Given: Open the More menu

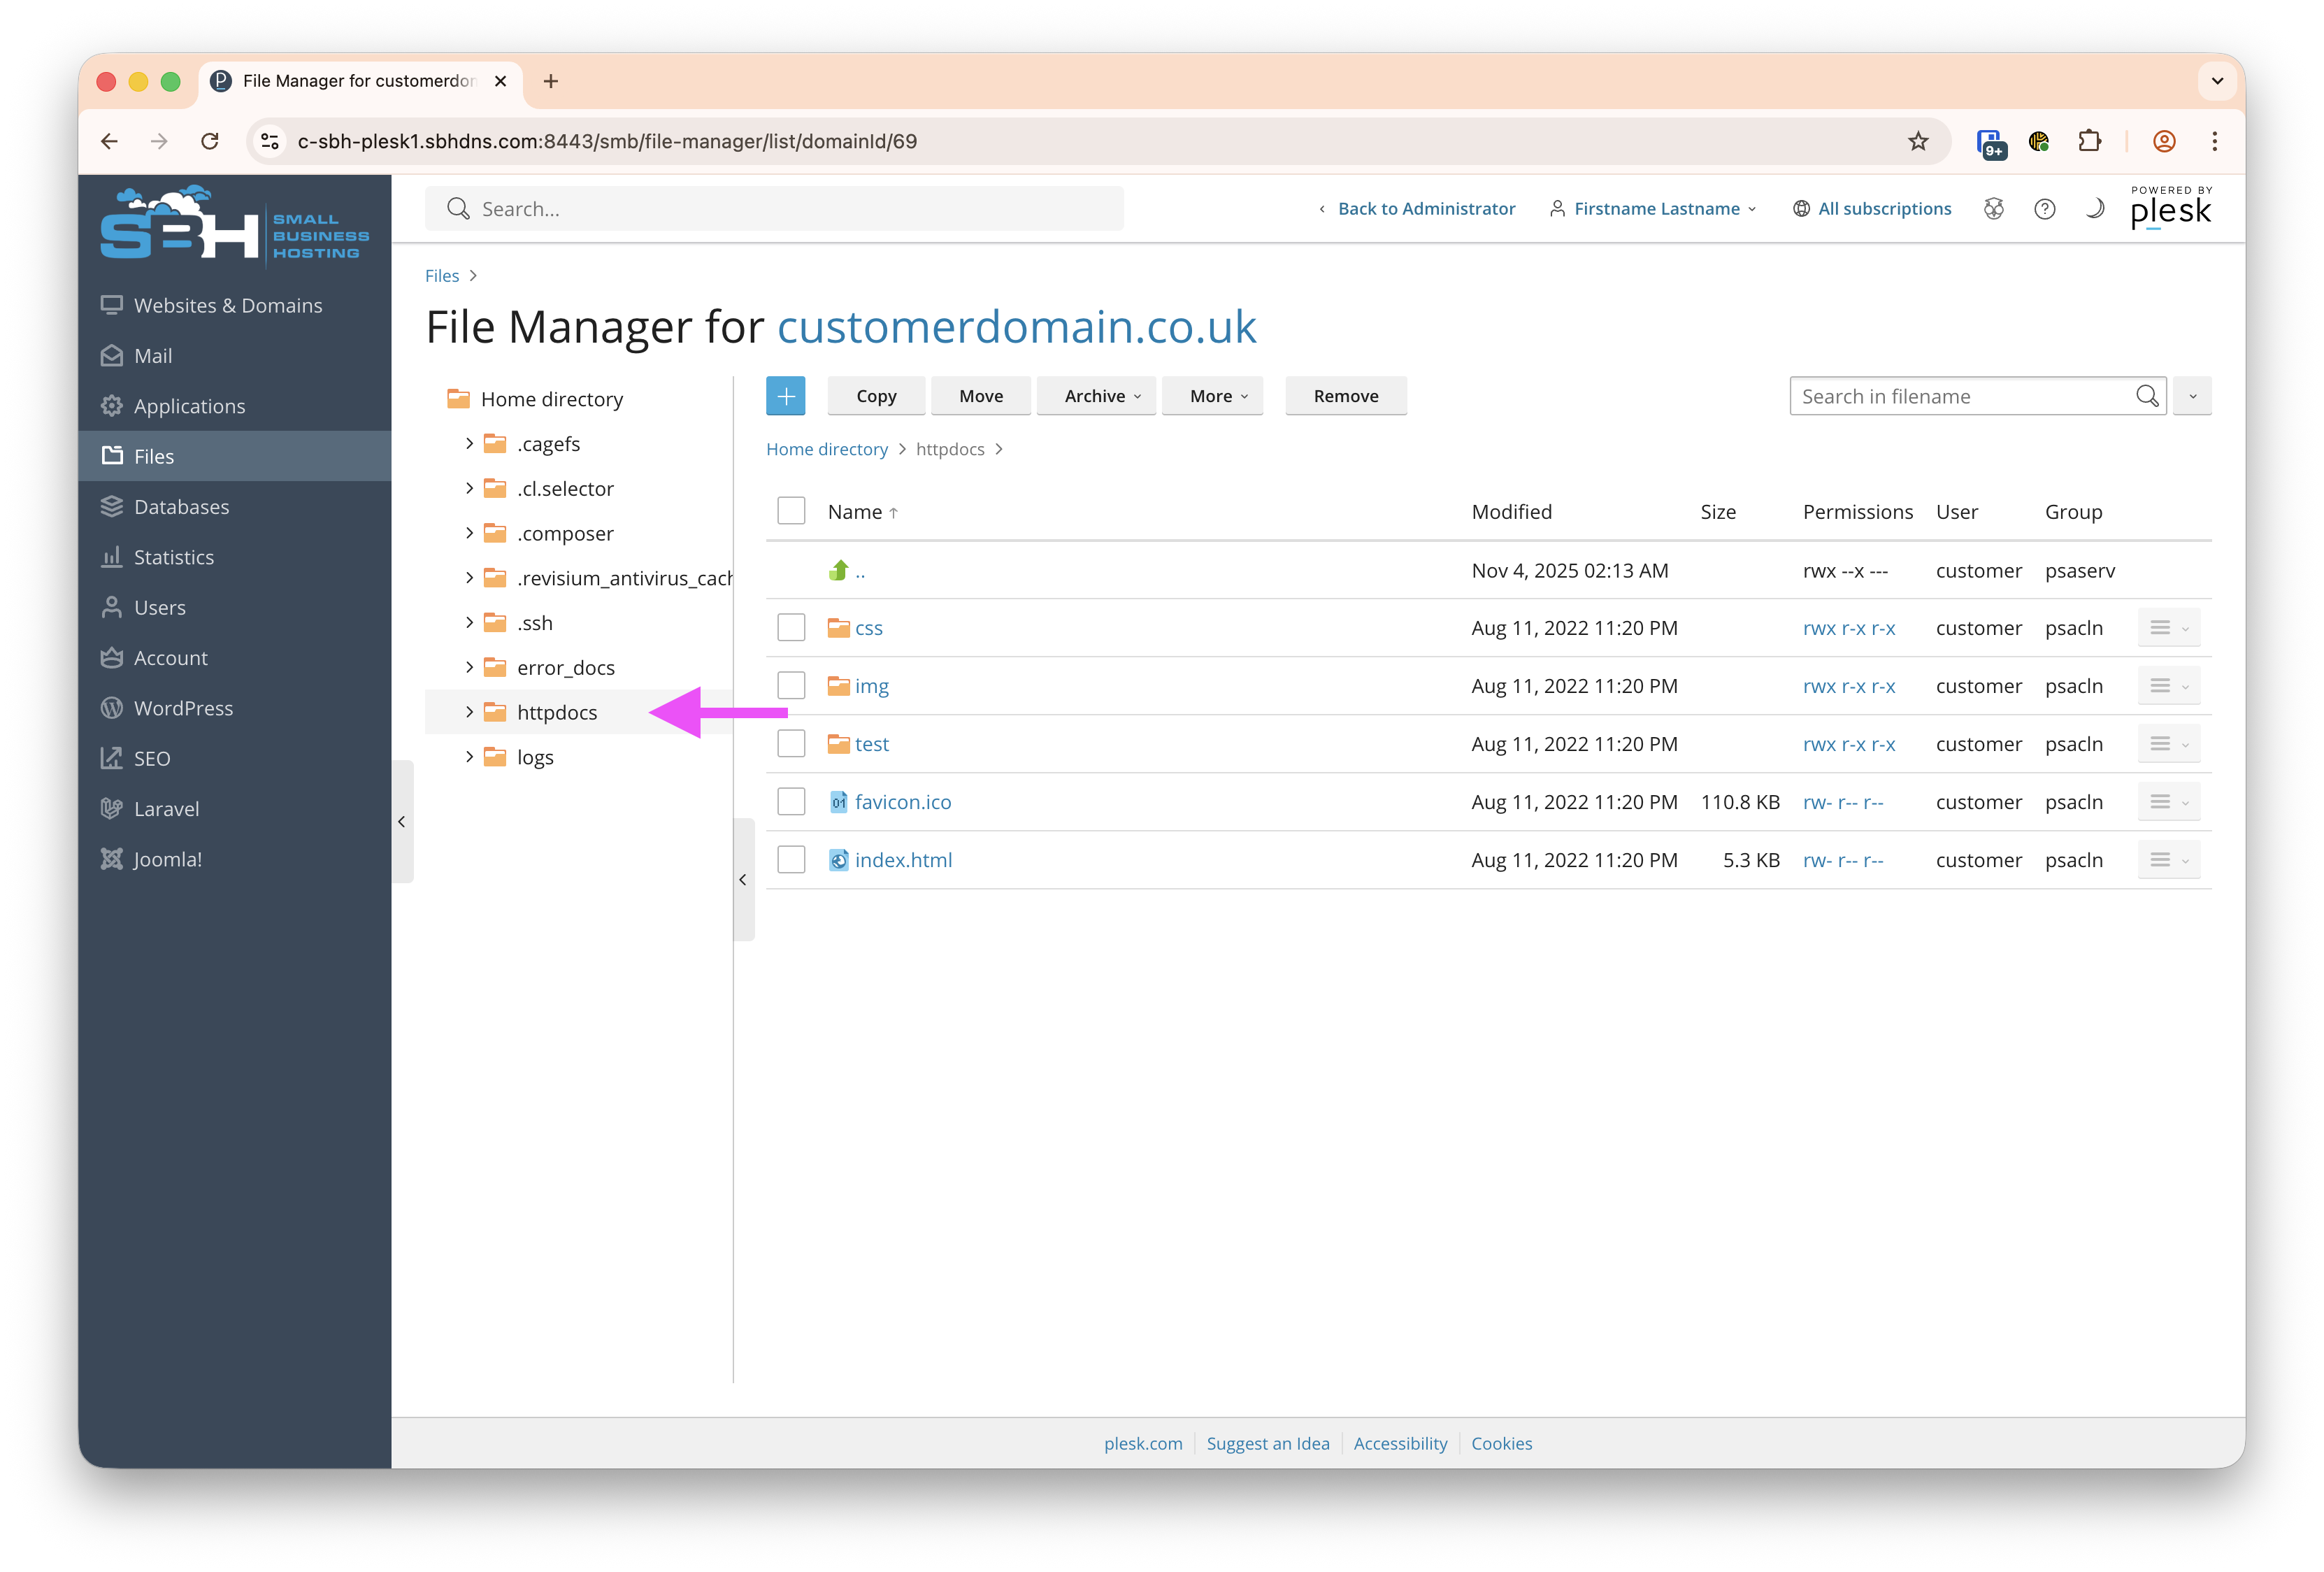Looking at the screenshot, I should coord(1212,395).
